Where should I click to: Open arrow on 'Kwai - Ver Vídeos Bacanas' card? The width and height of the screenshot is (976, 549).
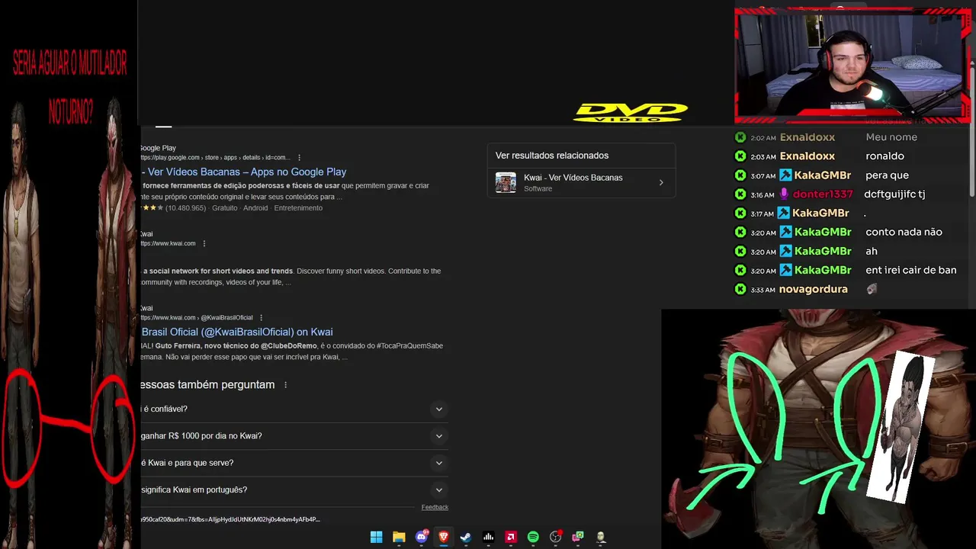[661, 183]
